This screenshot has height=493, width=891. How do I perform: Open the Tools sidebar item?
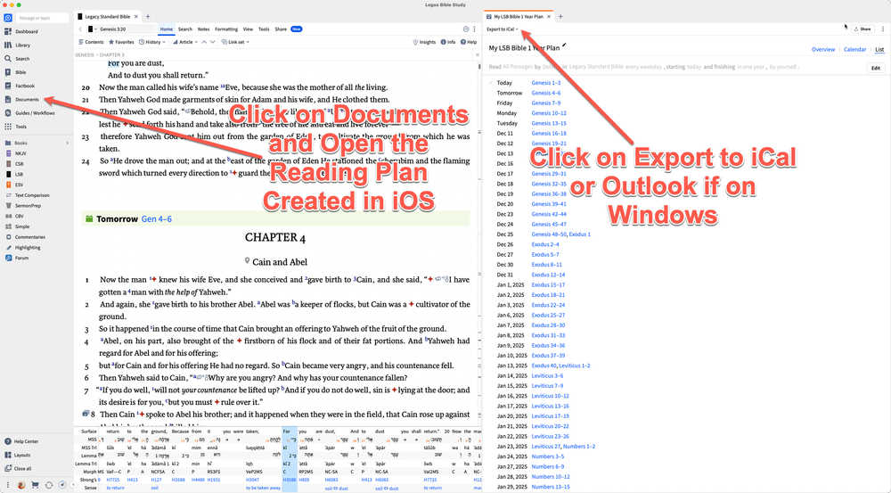click(16, 127)
